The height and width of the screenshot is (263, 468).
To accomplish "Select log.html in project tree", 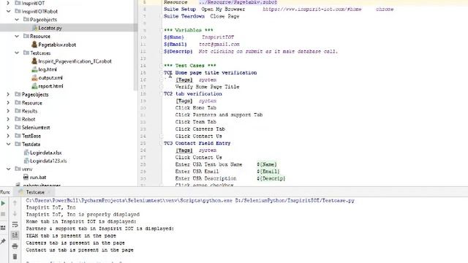I will pos(48,69).
